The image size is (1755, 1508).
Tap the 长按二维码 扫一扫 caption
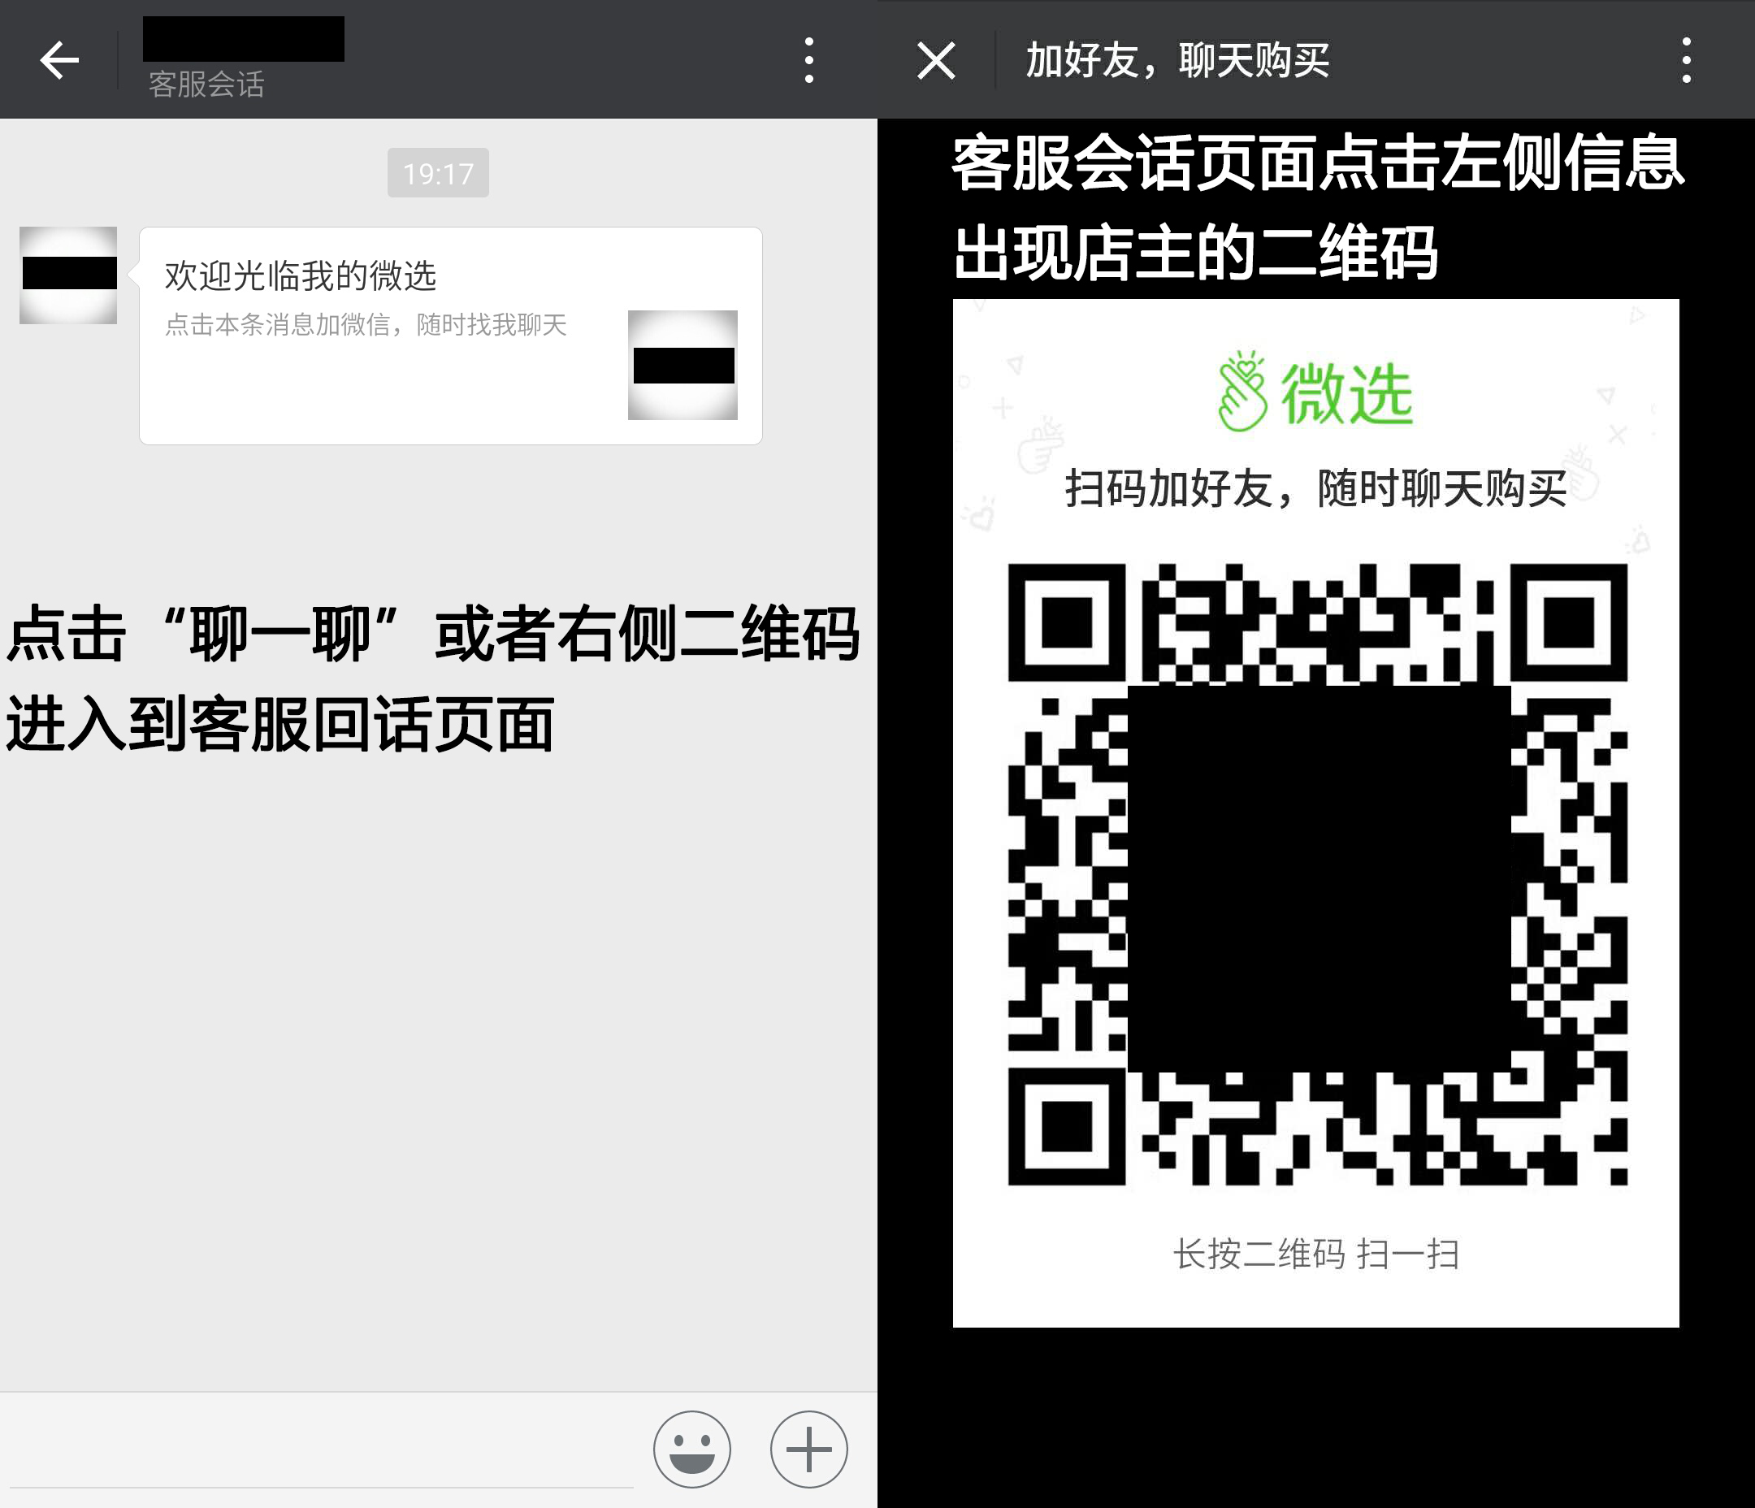point(1316,1254)
